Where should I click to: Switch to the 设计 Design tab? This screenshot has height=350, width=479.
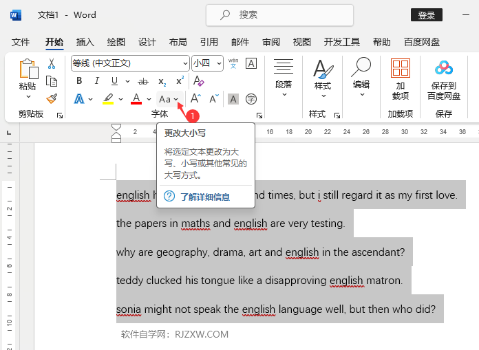147,42
